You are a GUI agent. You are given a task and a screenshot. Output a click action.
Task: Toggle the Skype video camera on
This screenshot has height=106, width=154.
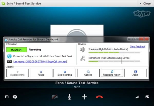point(55,97)
